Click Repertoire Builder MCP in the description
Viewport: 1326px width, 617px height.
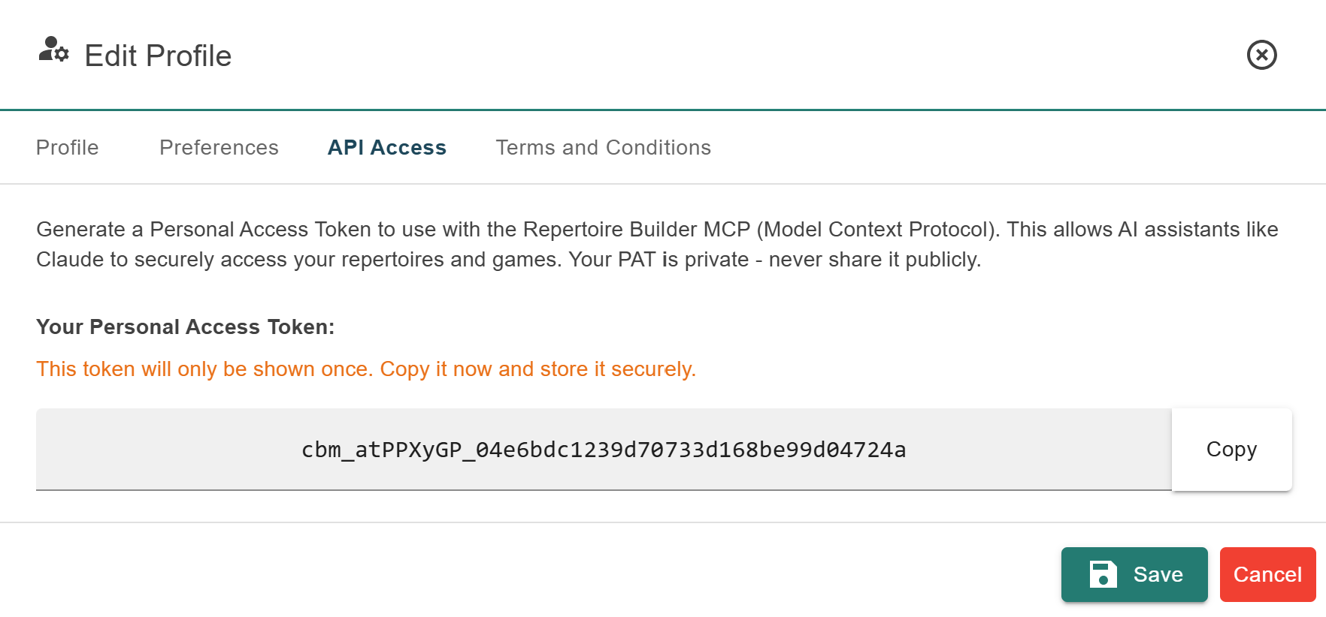pos(636,230)
